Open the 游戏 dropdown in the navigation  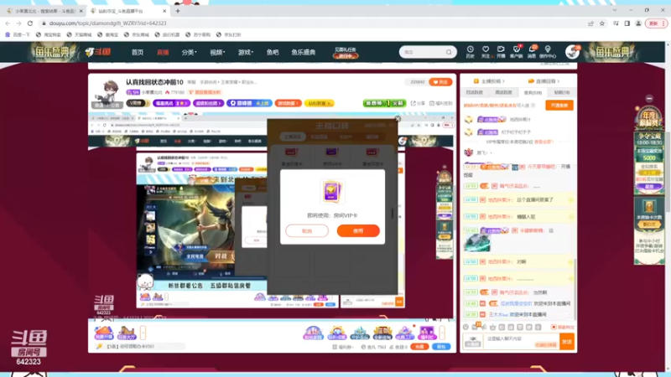(x=245, y=52)
